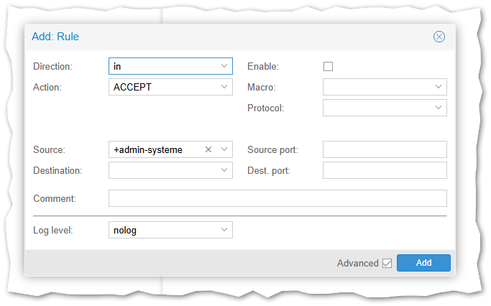
Task: Click the nolog log level value
Action: pyautogui.click(x=125, y=231)
